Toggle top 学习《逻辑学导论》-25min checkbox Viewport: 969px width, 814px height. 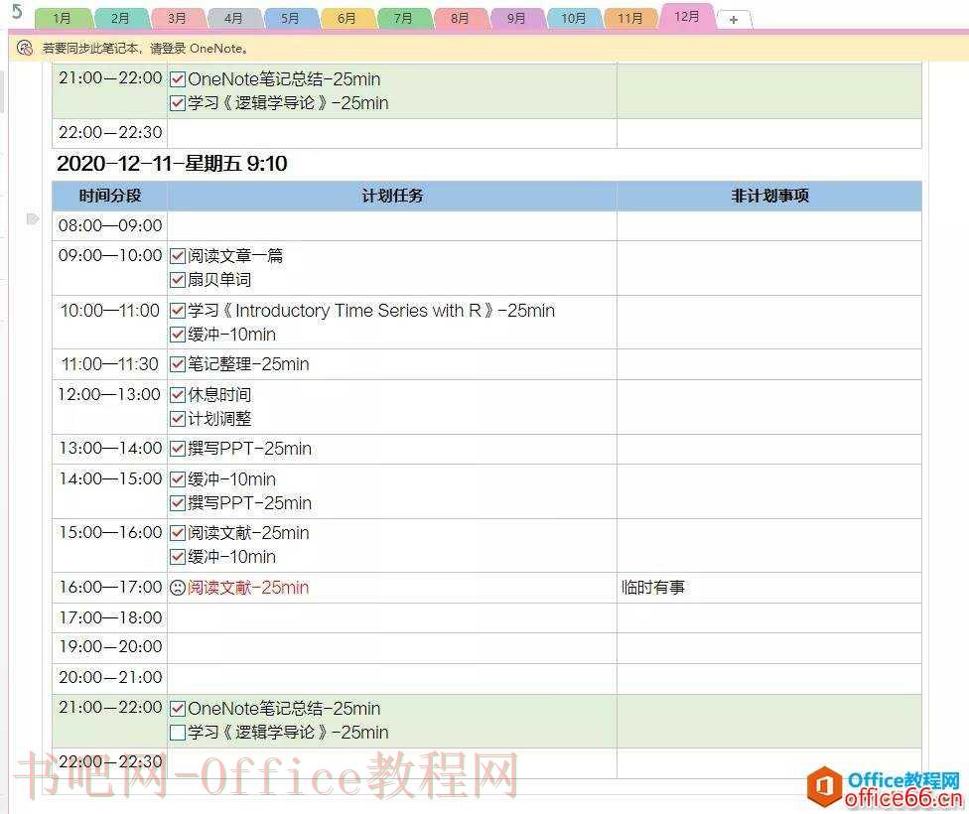(178, 102)
